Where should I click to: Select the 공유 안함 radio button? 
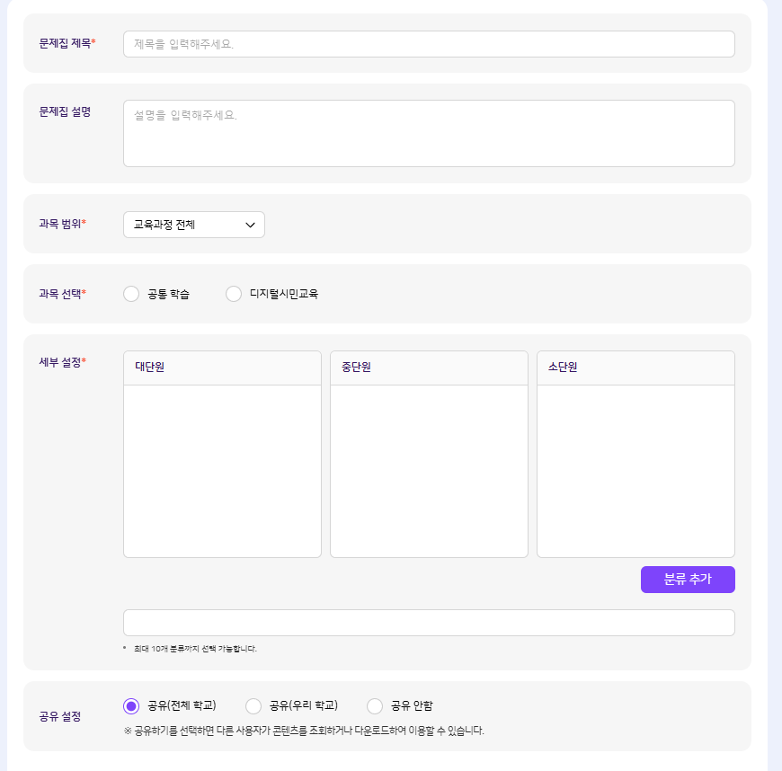376,706
